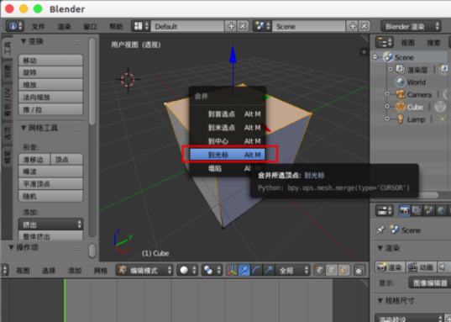
Task: Open the Render properties camera tab
Action: point(405,210)
